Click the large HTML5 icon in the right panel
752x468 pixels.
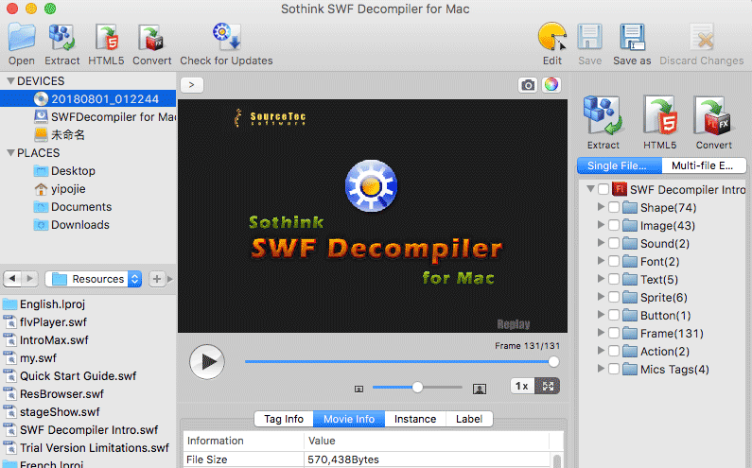(660, 115)
